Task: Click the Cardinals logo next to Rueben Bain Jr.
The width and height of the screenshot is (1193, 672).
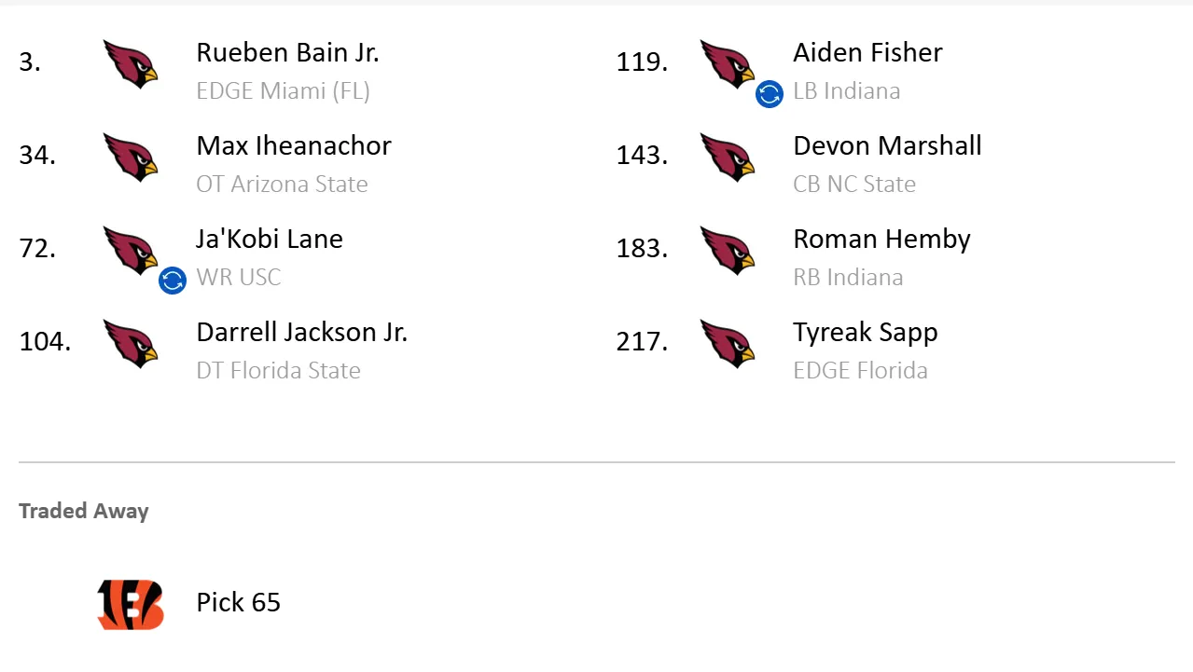Action: 130,65
